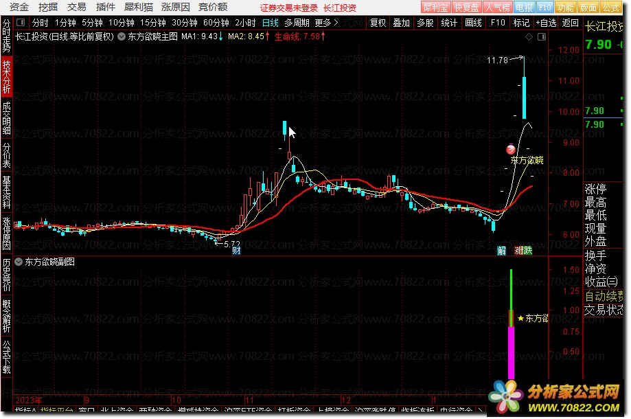Expand the 更多 > periods list
The width and height of the screenshot is (631, 419).
pyautogui.click(x=326, y=23)
